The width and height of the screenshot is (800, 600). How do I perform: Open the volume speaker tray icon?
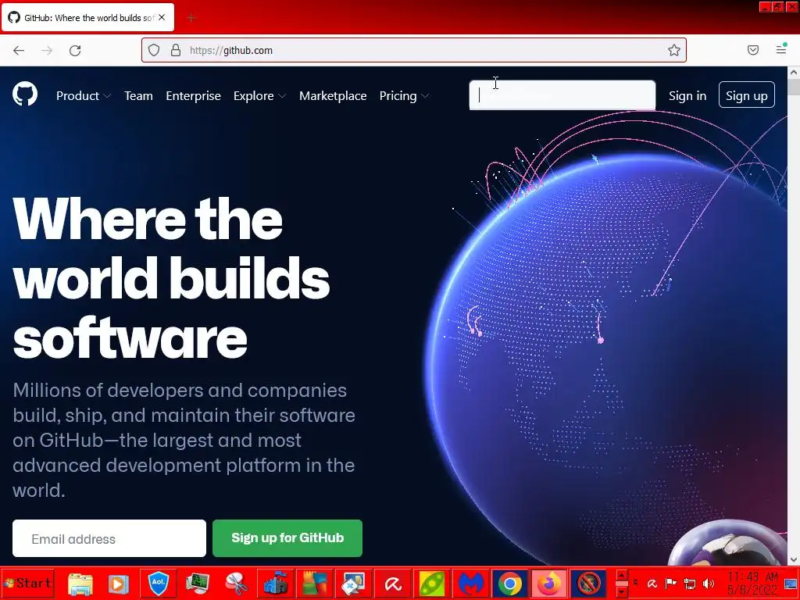(708, 584)
